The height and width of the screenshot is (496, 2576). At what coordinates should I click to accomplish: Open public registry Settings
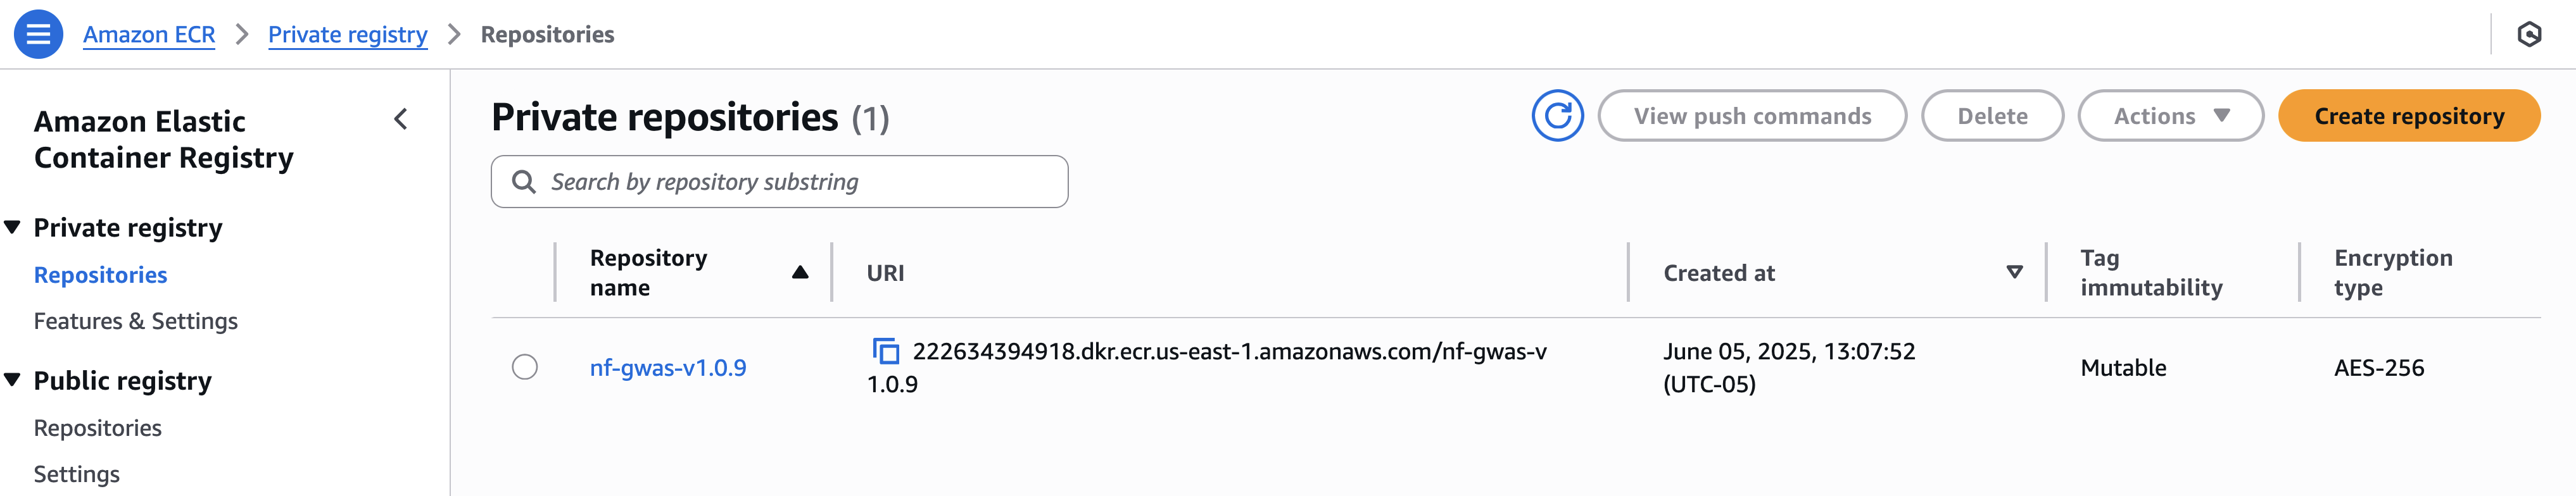76,474
